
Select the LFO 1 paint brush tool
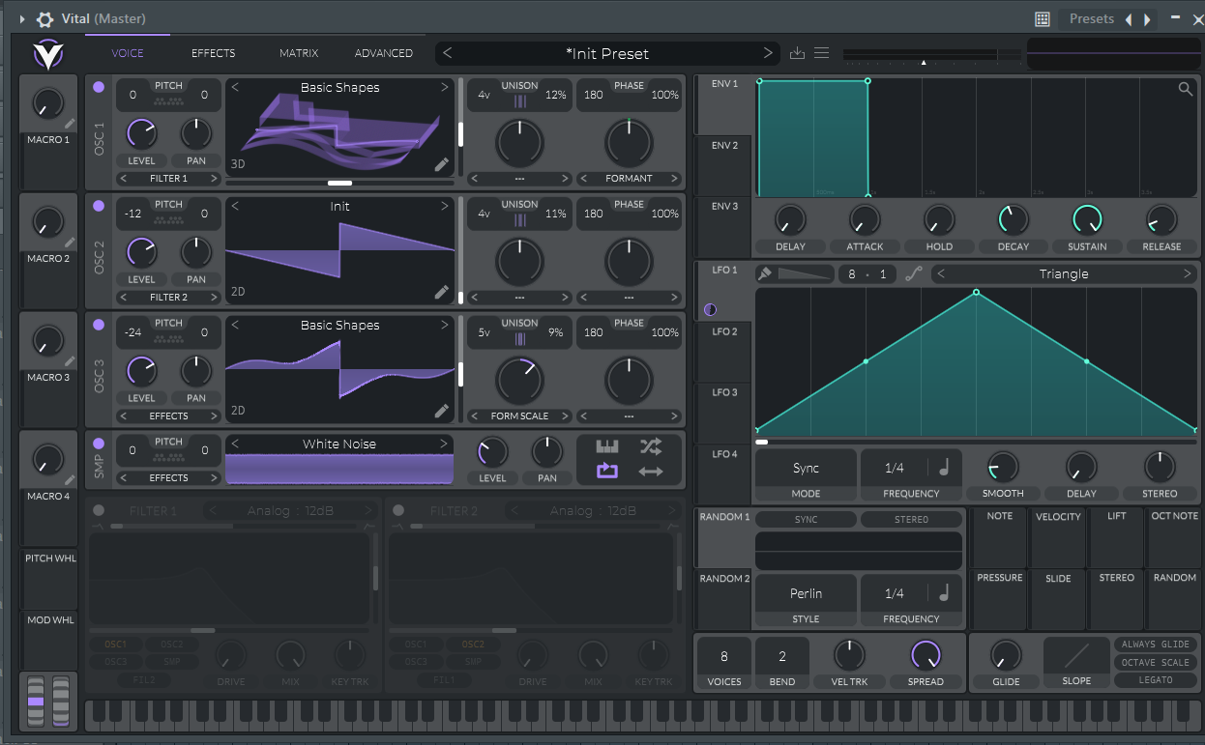765,274
